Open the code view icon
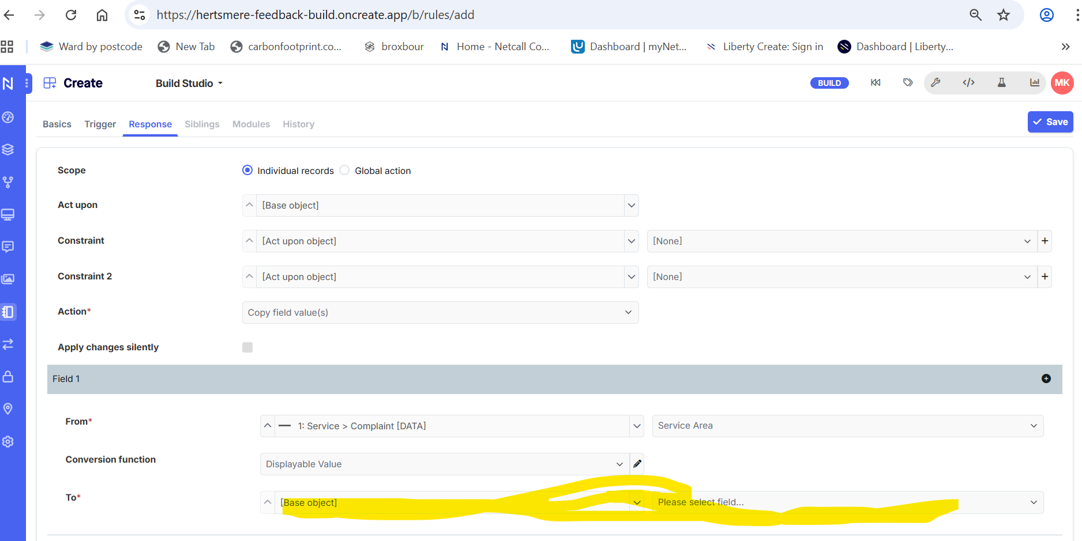 coord(968,83)
